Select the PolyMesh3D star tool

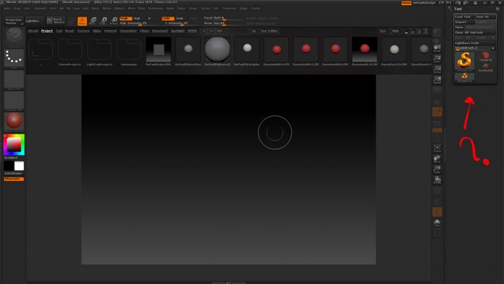pyautogui.click(x=485, y=66)
